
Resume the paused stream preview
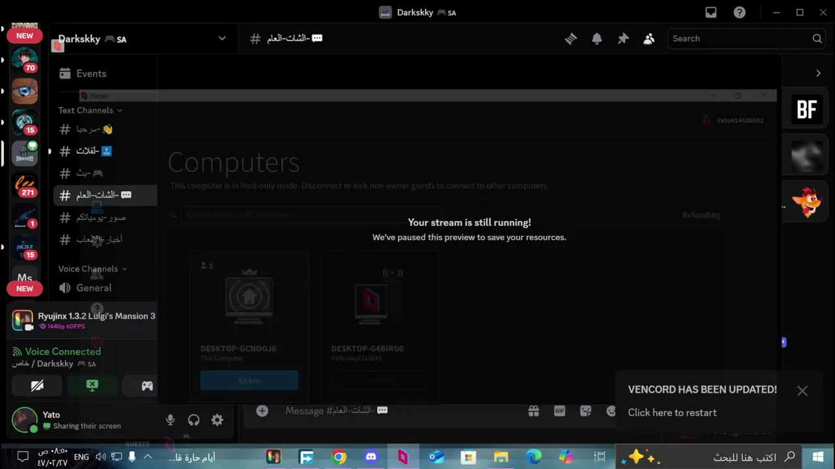(x=469, y=229)
